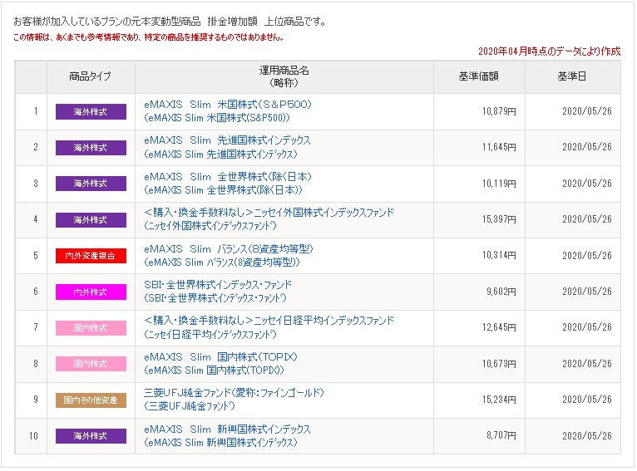637x471 pixels.
Task: Open eMAXIS Slim 国内株式(TOPIX) link
Action: pyautogui.click(x=220, y=364)
